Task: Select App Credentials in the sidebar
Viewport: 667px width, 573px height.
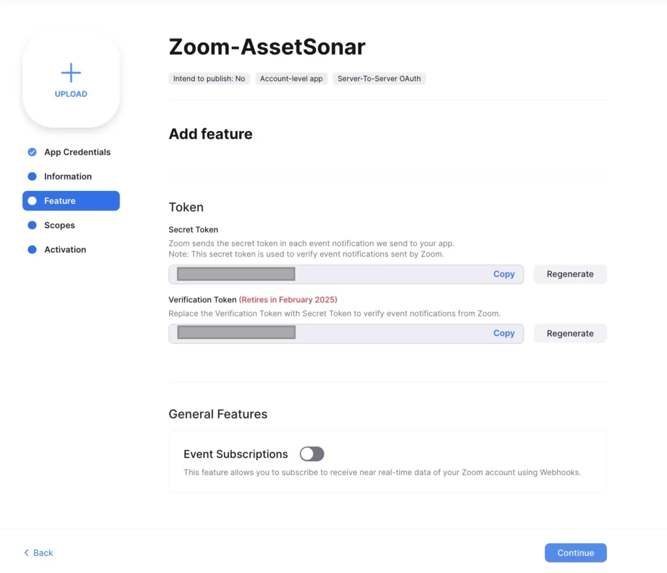Action: tap(77, 152)
